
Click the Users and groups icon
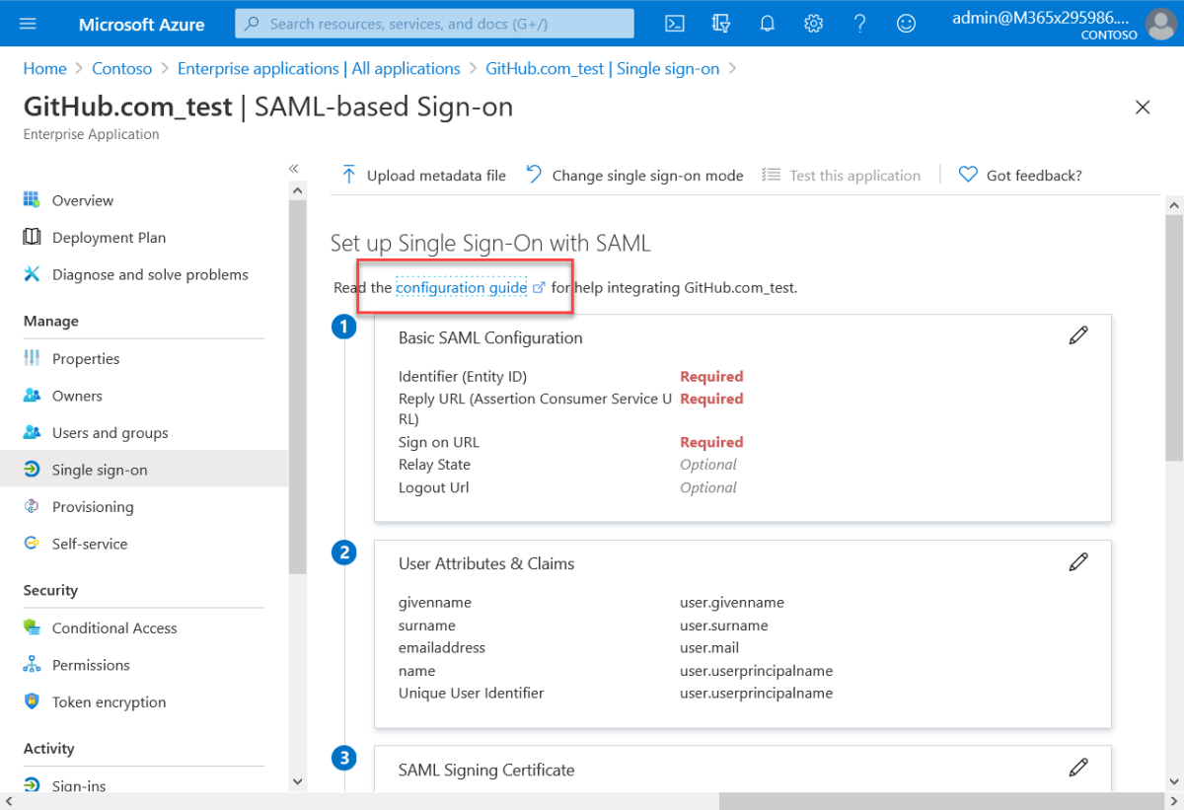click(x=33, y=432)
